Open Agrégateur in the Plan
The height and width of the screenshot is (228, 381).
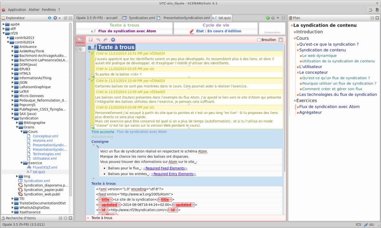click(311, 112)
